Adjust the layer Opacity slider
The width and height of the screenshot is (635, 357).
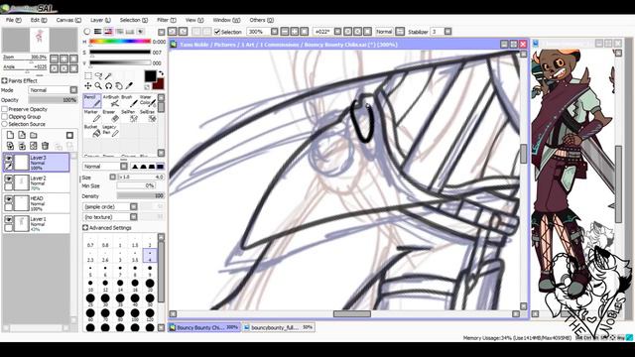pyautogui.click(x=53, y=100)
